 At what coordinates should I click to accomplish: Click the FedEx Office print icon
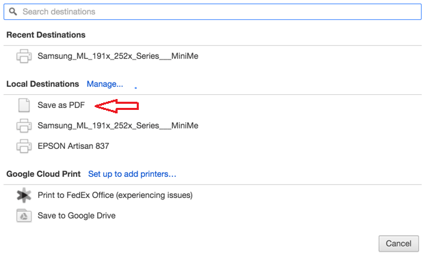point(24,195)
